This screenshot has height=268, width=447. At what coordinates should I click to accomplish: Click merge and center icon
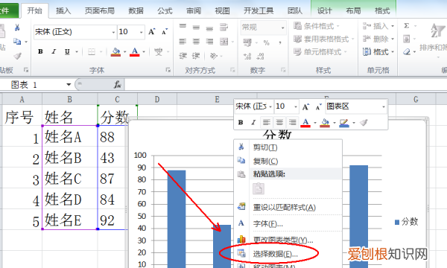point(224,42)
